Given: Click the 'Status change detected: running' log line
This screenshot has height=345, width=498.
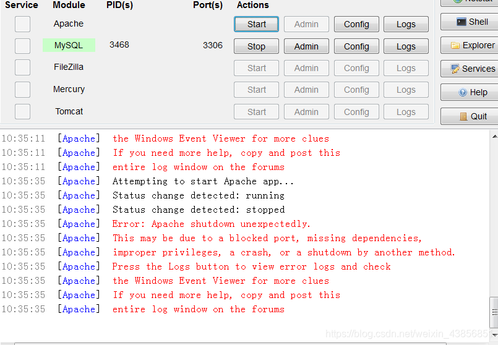Looking at the screenshot, I should click(x=199, y=195).
